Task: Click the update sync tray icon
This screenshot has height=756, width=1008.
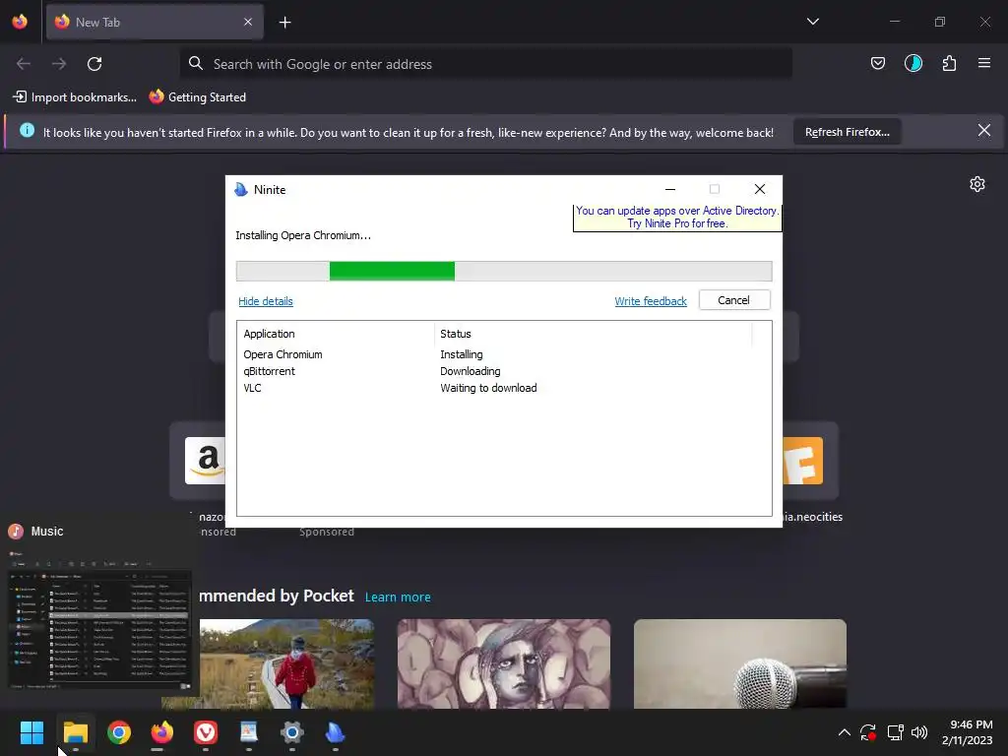Action: click(x=868, y=732)
